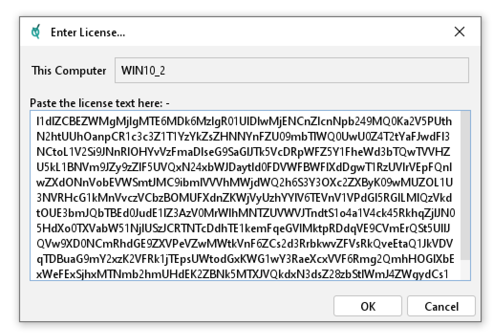The width and height of the screenshot is (504, 336).
Task: Close the Enter License dialog window
Action: (459, 32)
